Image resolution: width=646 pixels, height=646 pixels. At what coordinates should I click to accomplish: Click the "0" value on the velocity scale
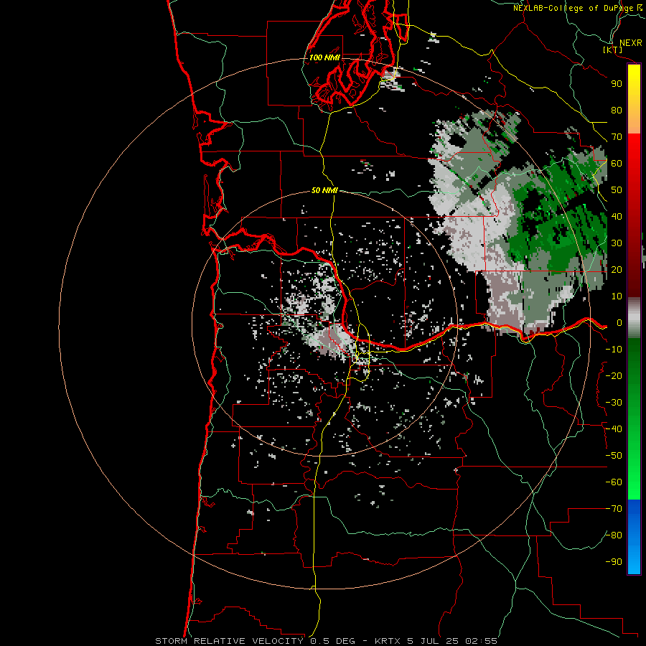pyautogui.click(x=619, y=323)
